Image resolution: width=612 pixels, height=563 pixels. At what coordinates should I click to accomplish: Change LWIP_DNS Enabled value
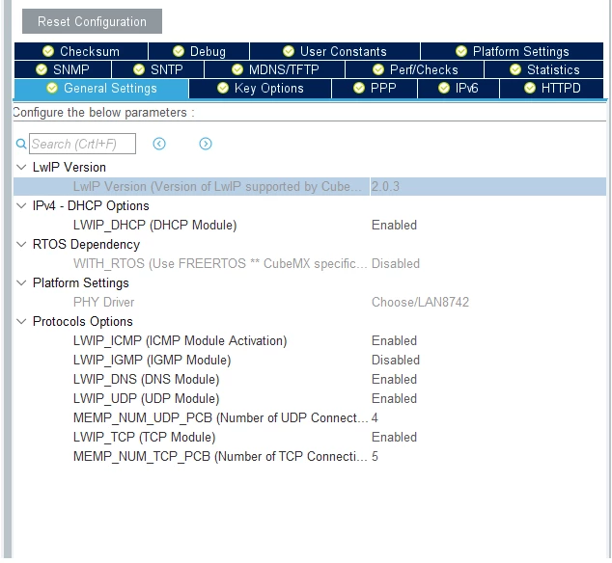click(394, 380)
